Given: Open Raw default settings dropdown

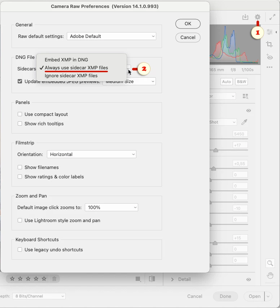Looking at the screenshot, I should [x=111, y=36].
